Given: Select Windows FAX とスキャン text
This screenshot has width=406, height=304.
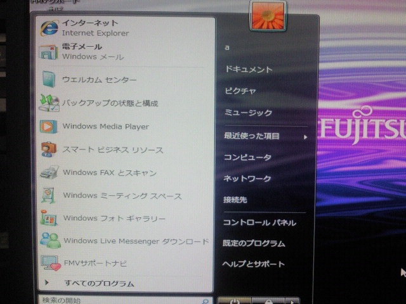Looking at the screenshot, I should tap(110, 172).
